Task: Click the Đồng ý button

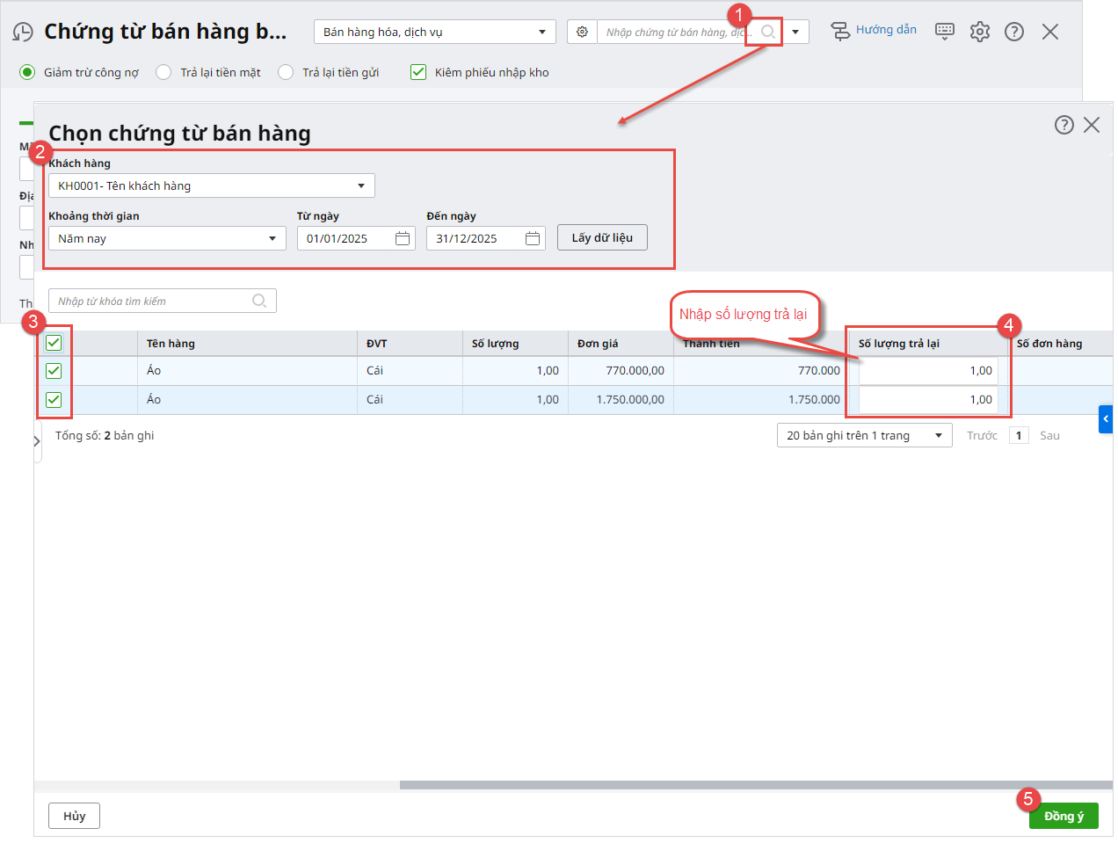Action: (x=1064, y=816)
